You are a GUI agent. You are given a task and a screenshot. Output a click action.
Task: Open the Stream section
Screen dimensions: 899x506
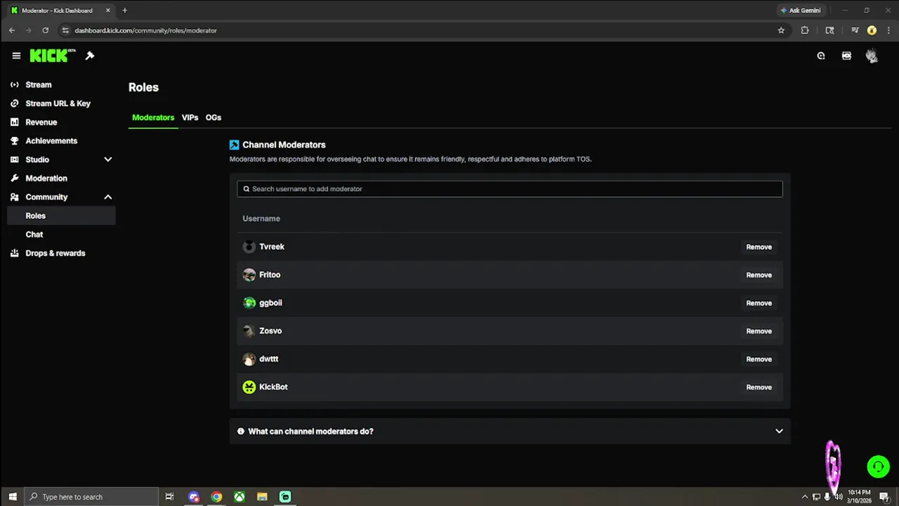click(x=39, y=84)
